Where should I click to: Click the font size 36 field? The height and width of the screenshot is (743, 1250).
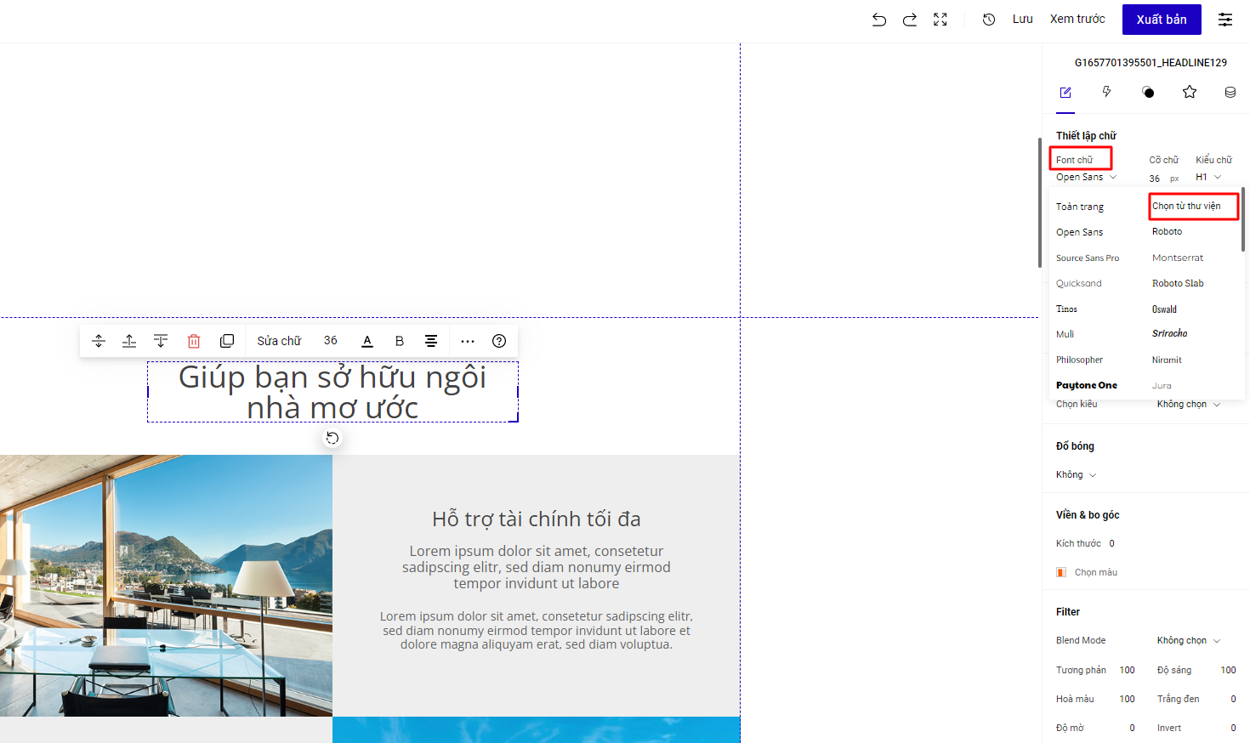(x=1155, y=179)
